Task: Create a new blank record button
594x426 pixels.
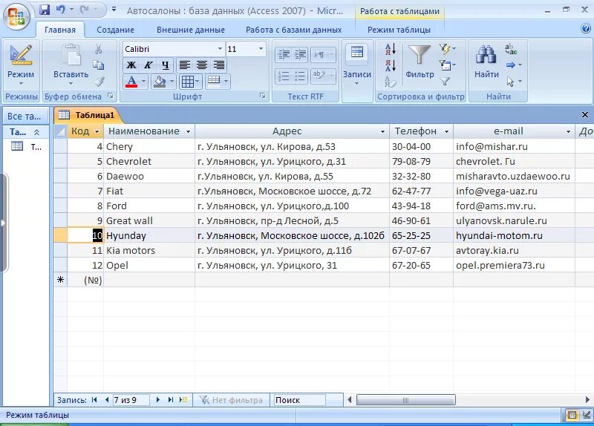Action: point(183,399)
